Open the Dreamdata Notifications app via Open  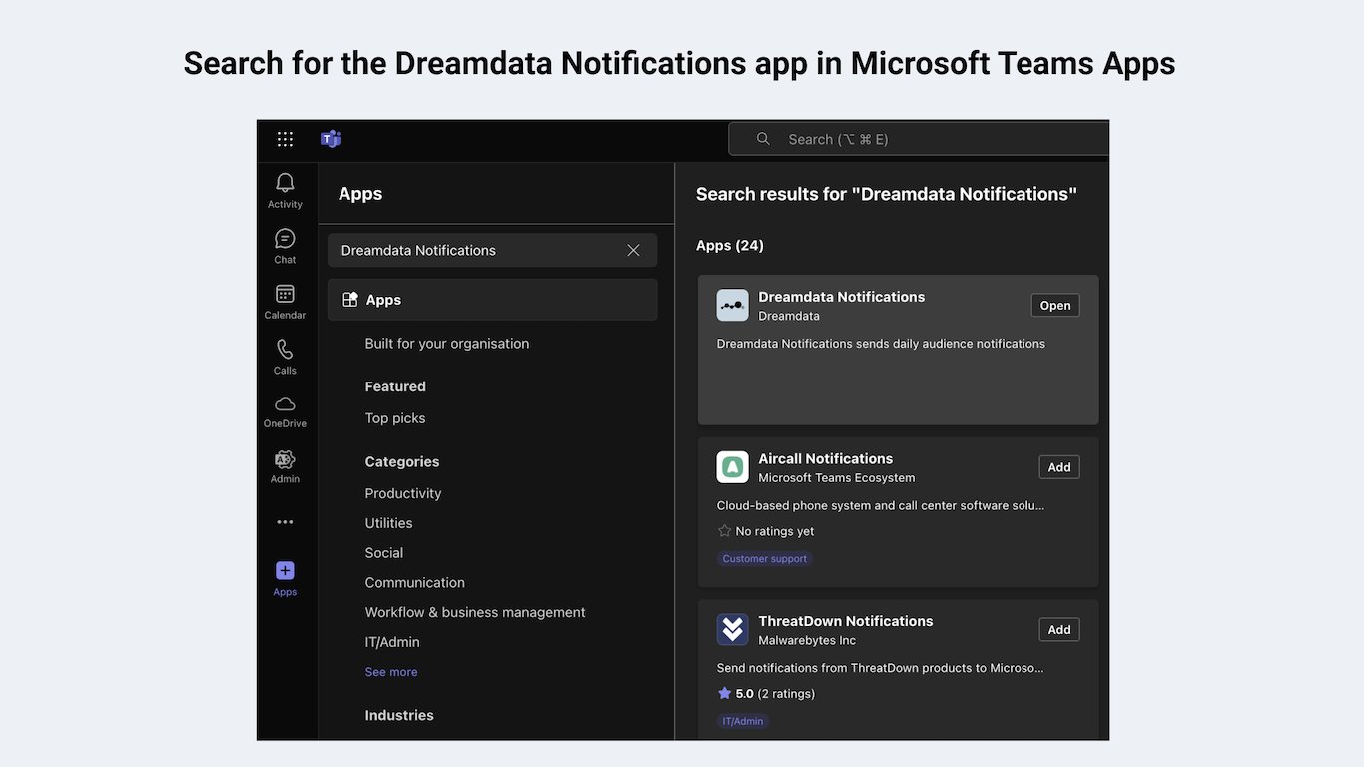point(1055,306)
